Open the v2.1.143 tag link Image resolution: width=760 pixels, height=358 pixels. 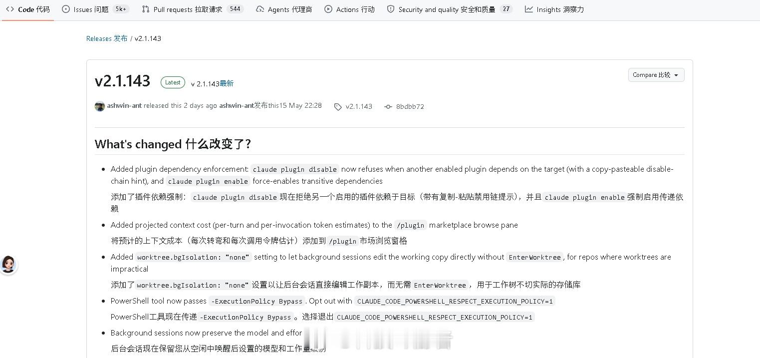359,106
